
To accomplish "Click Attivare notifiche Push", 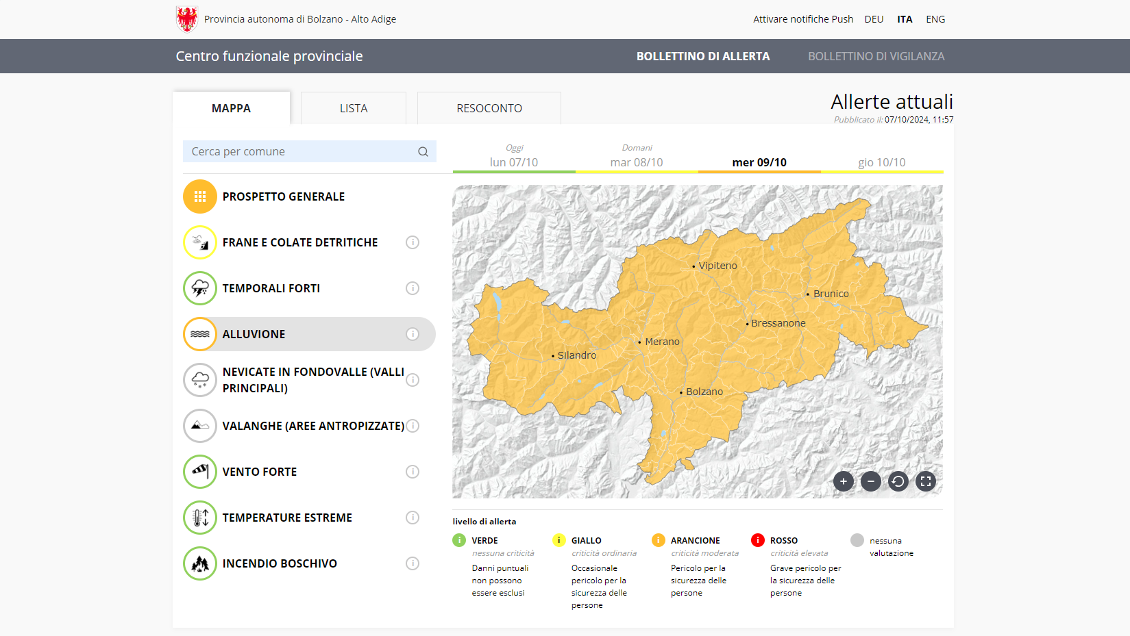I will point(803,19).
